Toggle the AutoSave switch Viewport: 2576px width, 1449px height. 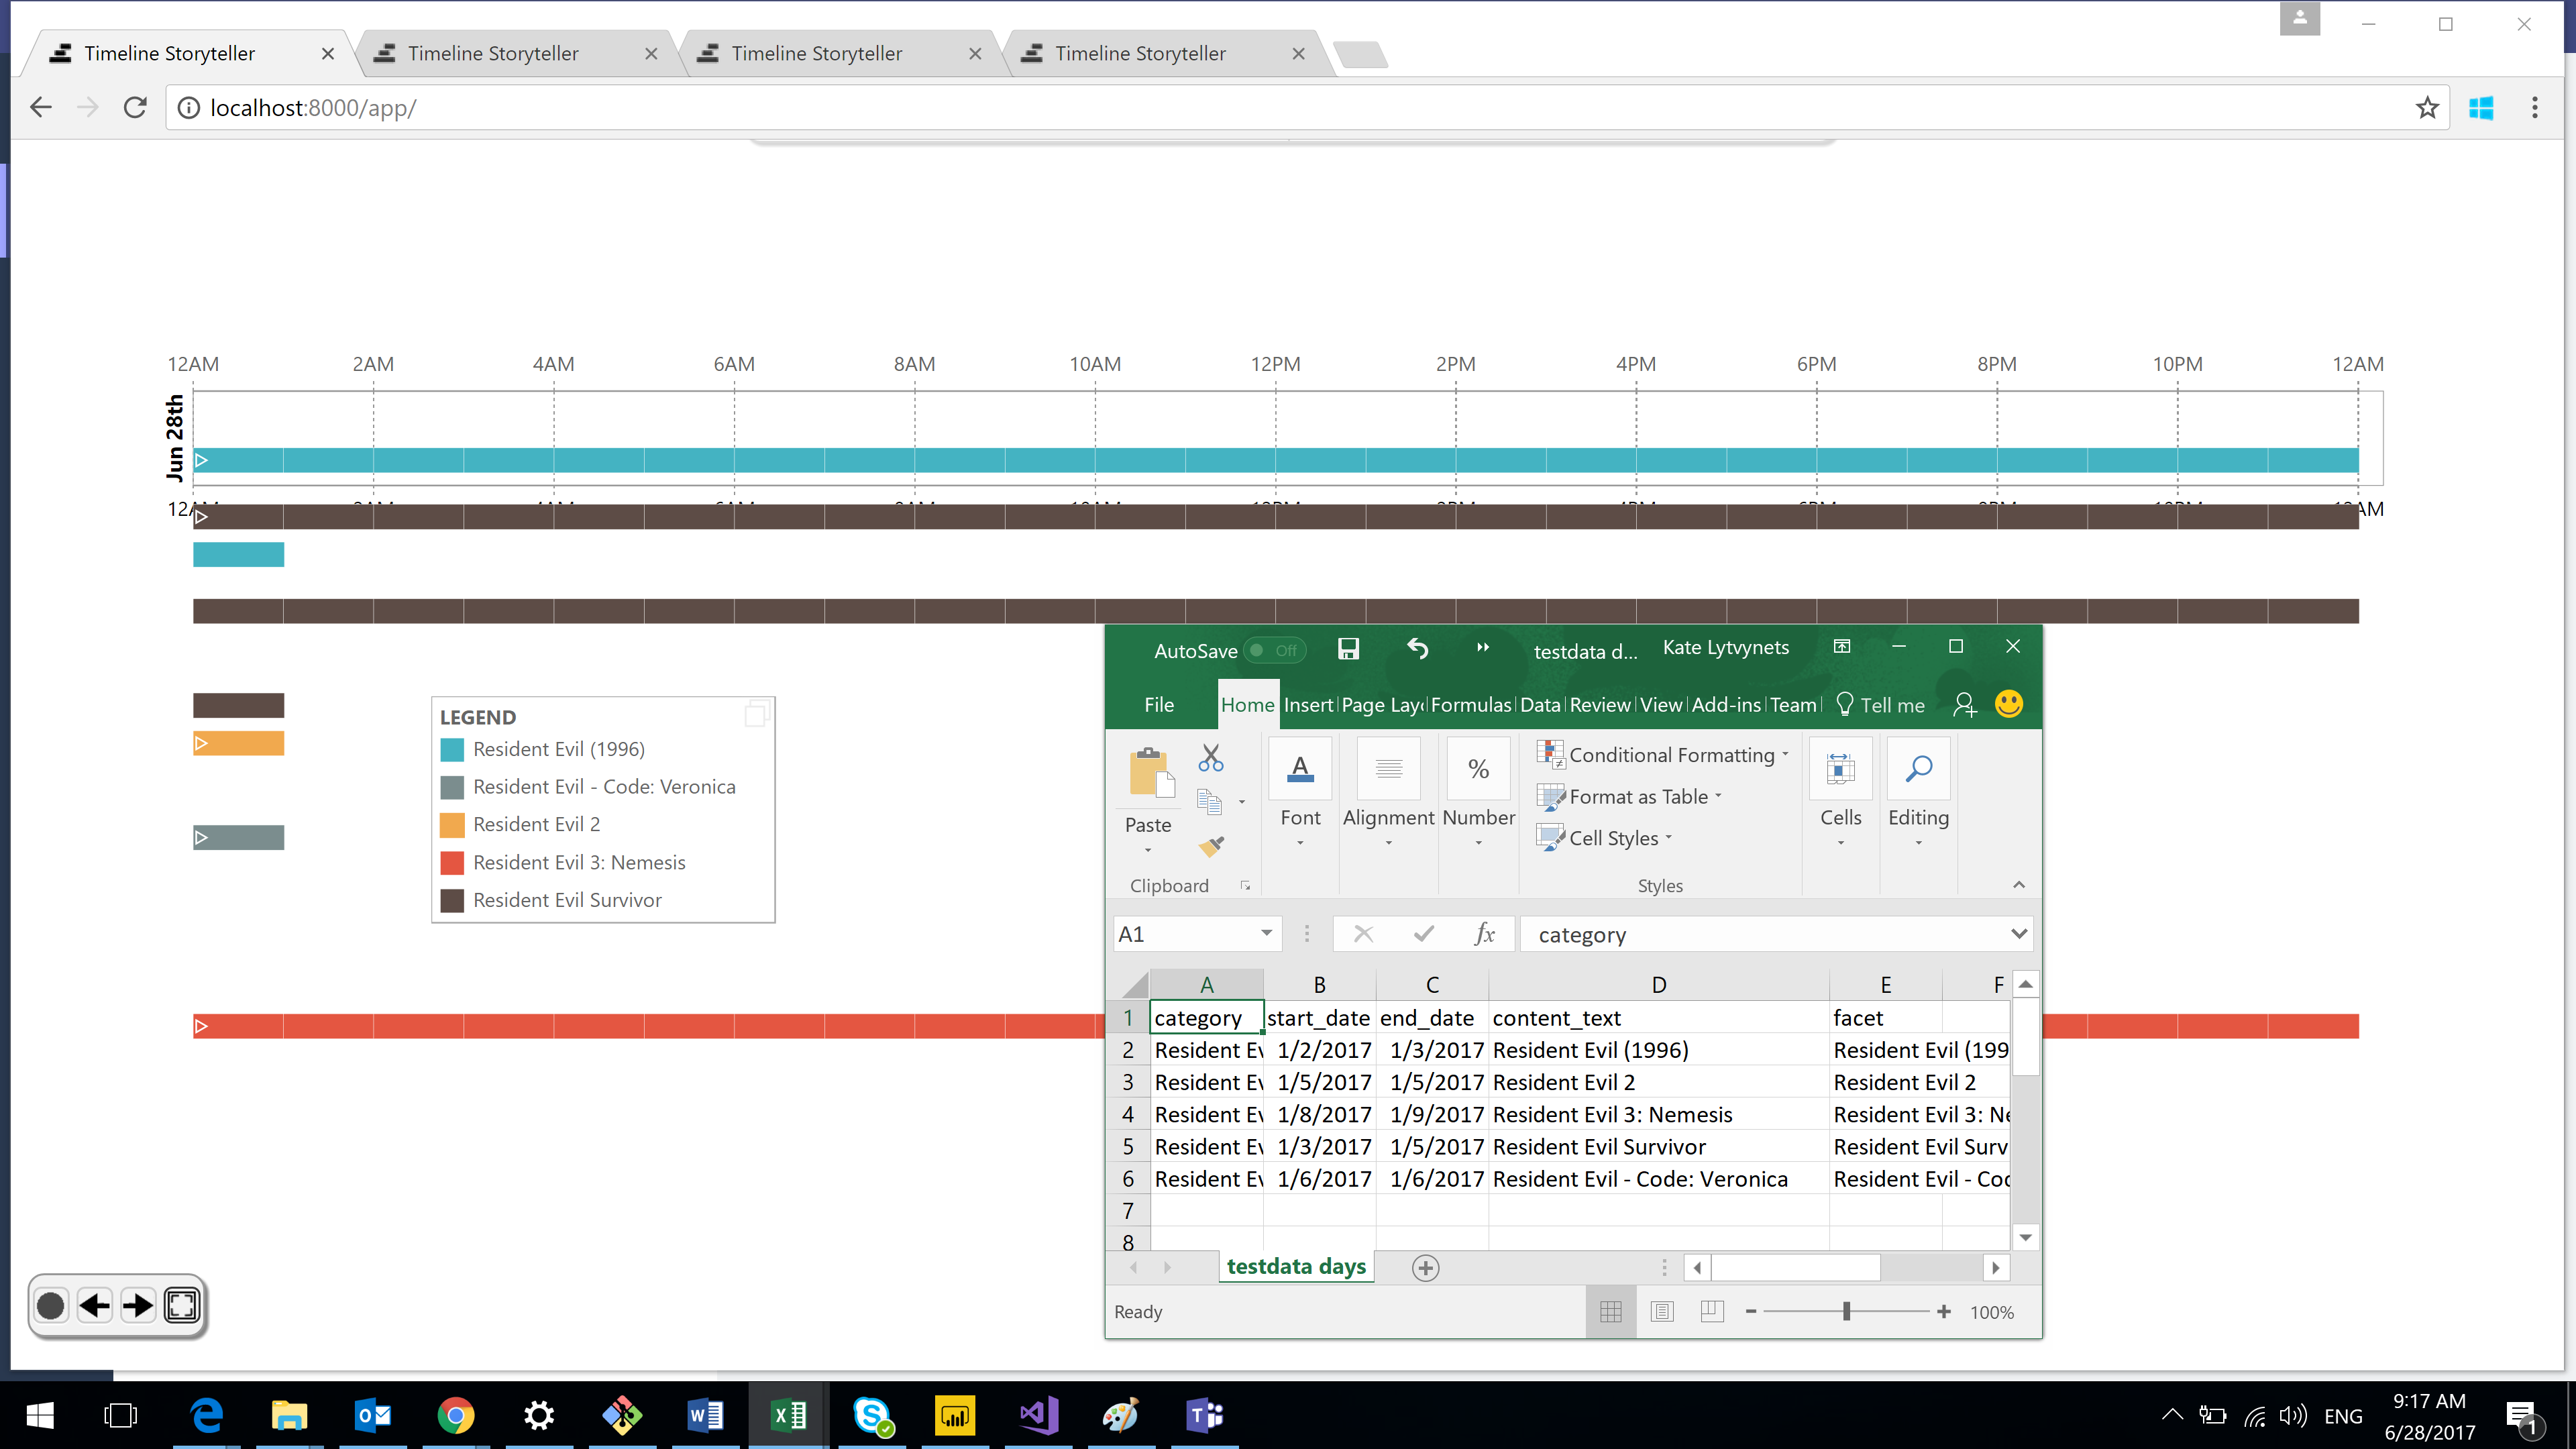(1274, 651)
